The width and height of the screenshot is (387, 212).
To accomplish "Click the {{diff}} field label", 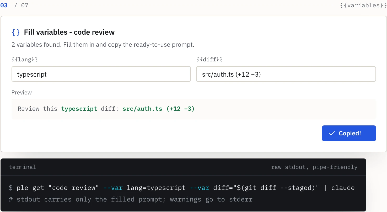I will pos(209,60).
